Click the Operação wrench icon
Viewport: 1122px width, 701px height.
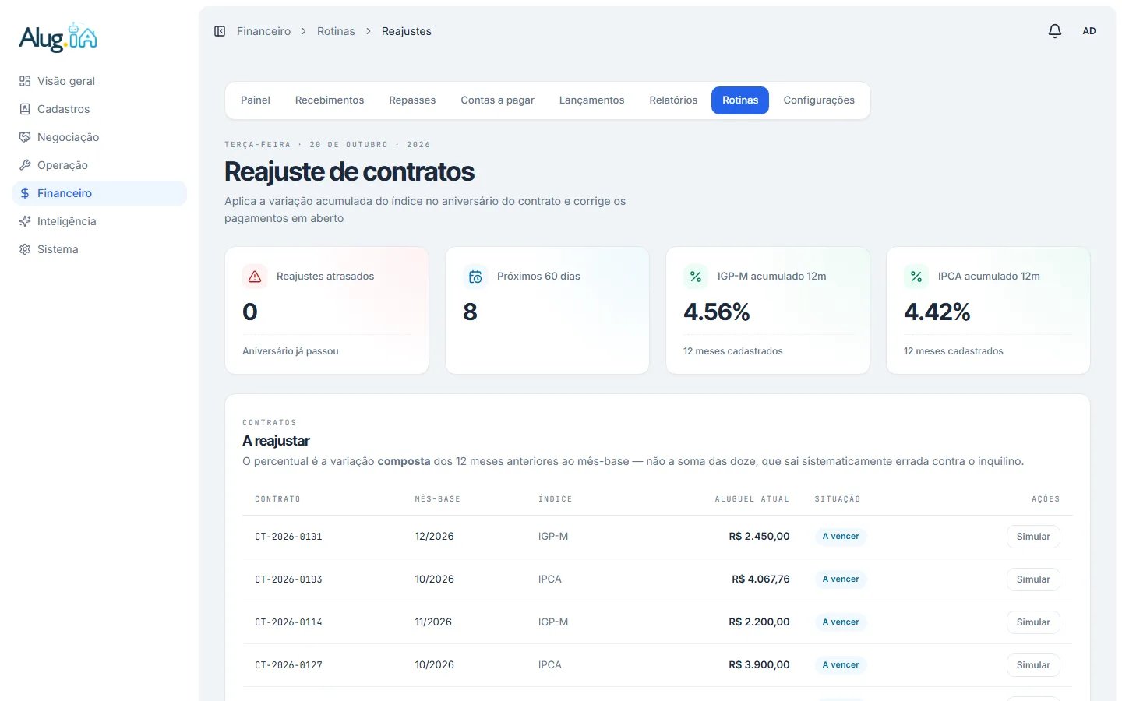[25, 165]
